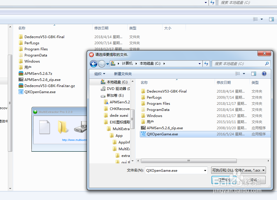Click the dialog tree's vertical scrollbar
This screenshot has width=277, height=200.
pos(133,119)
